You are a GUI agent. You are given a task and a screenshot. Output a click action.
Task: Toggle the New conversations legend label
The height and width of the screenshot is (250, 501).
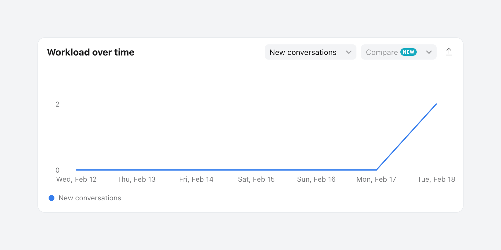pyautogui.click(x=90, y=198)
